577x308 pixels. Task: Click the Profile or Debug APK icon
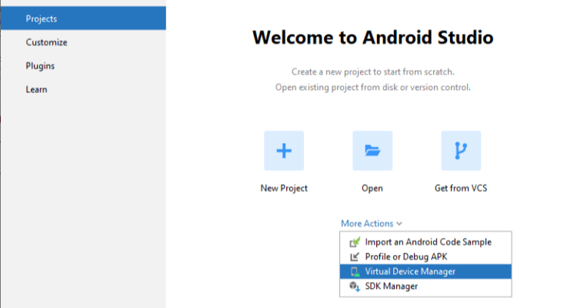click(x=355, y=257)
